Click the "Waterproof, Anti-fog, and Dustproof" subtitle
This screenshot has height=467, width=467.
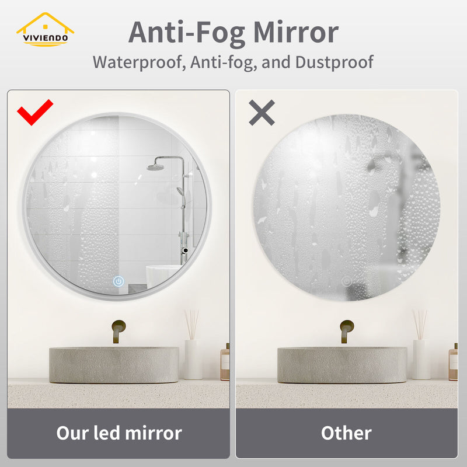point(233,62)
